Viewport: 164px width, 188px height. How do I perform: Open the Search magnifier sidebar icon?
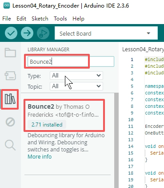point(10,145)
